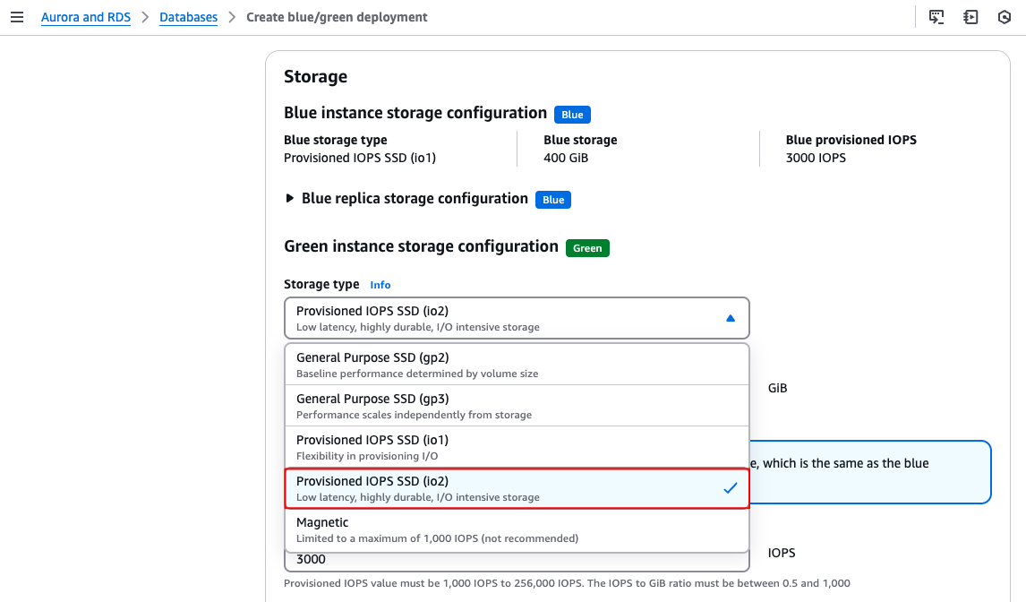Image resolution: width=1026 pixels, height=602 pixels.
Task: Click the Blue badge beside instance storage heading
Action: [x=572, y=115]
